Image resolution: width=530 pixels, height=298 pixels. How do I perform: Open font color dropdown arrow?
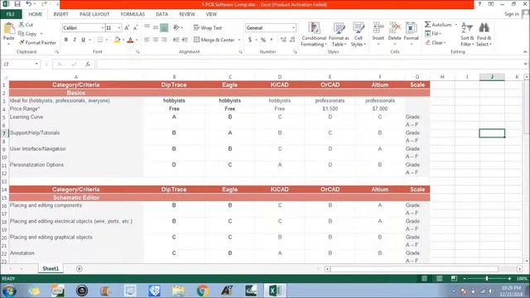tap(137, 40)
